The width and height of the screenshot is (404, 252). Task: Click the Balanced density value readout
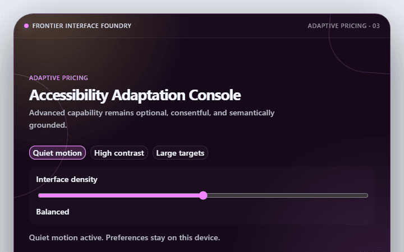coord(53,212)
